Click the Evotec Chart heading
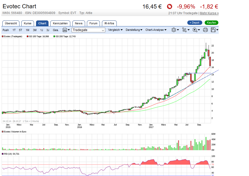The image size is (249, 176). 19,6
